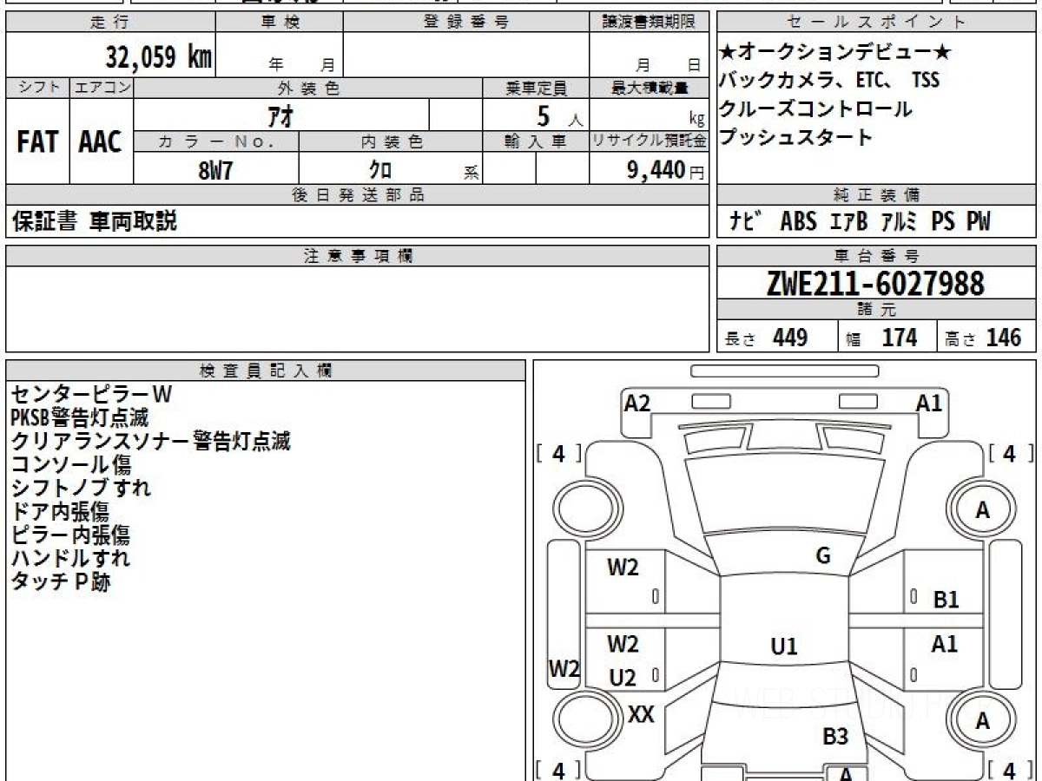Click the A2 mark on the car diagram

(637, 403)
